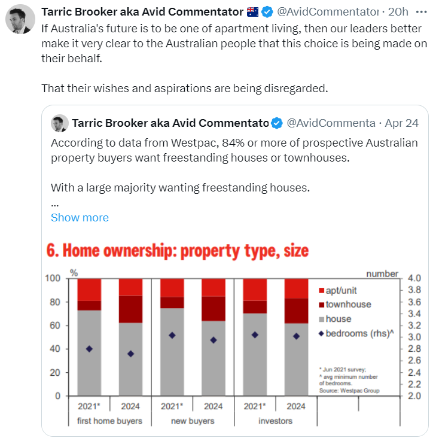This screenshot has width=436, height=438.
Task: Open the more options (···) menu on the tweet
Action: point(421,12)
